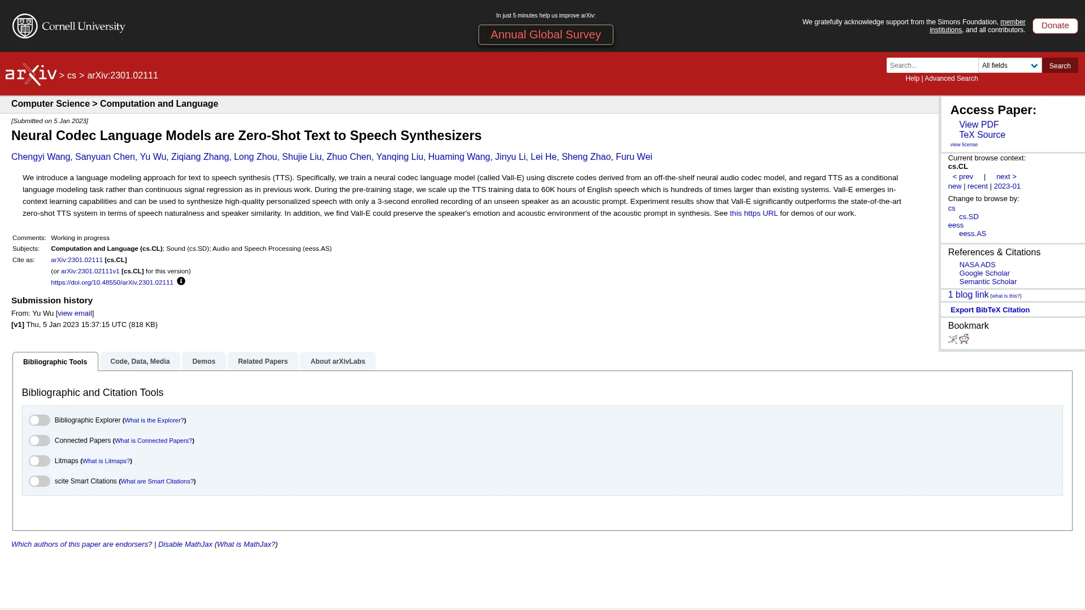
Task: Select the Related Papers tab
Action: (263, 361)
